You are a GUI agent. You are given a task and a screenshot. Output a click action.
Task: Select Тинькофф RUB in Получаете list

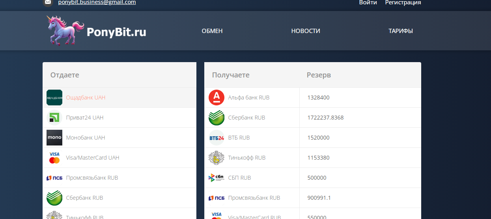tap(247, 158)
